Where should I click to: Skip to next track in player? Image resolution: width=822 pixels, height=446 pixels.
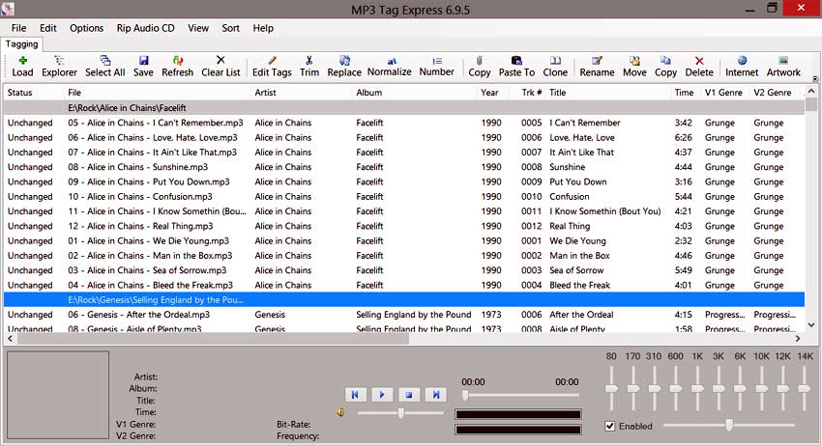click(x=435, y=394)
